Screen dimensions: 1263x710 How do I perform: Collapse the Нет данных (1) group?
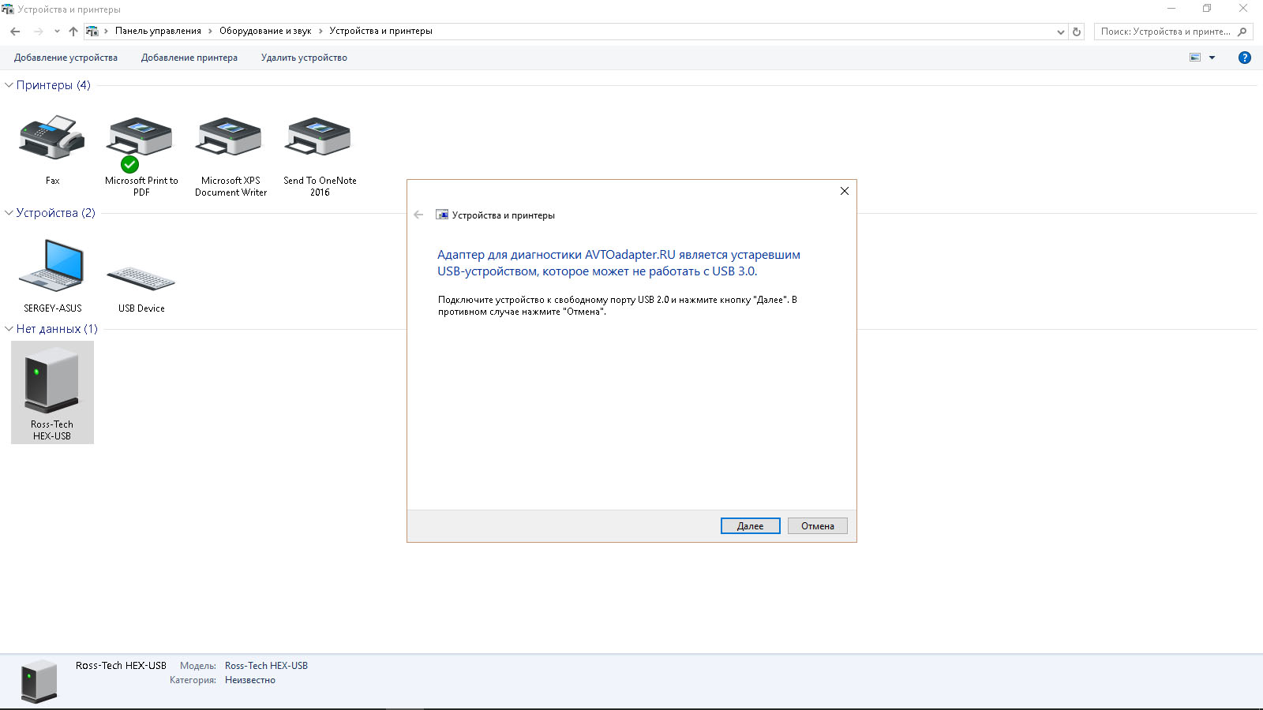pyautogui.click(x=9, y=329)
